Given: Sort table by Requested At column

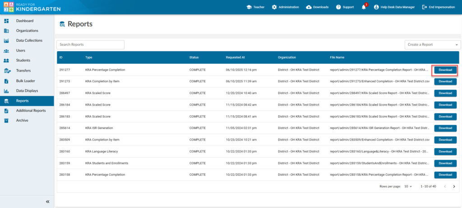Looking at the screenshot, I should [236, 58].
